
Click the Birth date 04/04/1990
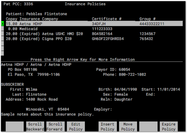[125, 89]
